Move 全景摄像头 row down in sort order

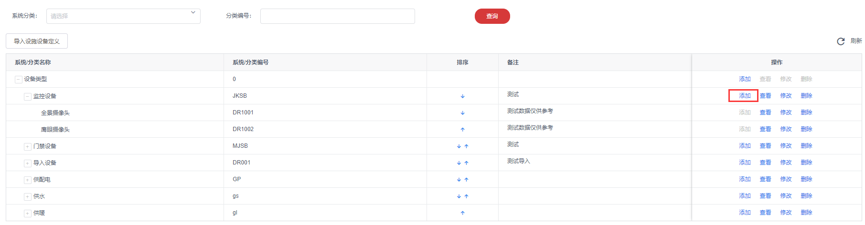pos(462,113)
